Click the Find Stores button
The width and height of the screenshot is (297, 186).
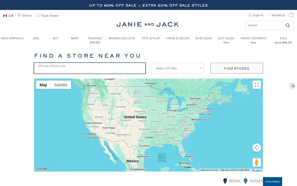coord(237,68)
